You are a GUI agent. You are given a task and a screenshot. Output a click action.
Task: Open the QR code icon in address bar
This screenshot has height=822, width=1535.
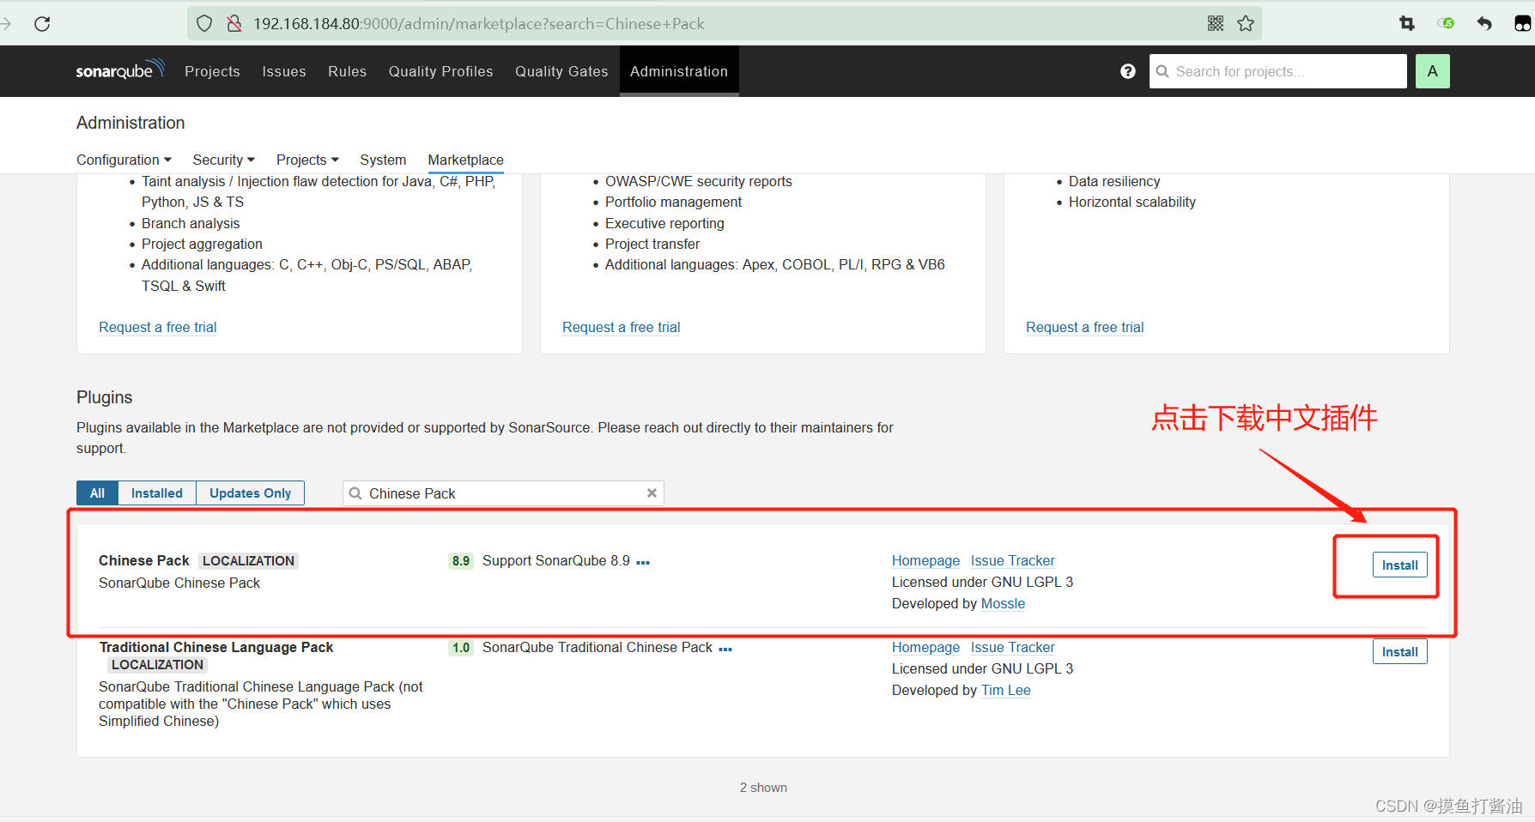click(x=1216, y=24)
